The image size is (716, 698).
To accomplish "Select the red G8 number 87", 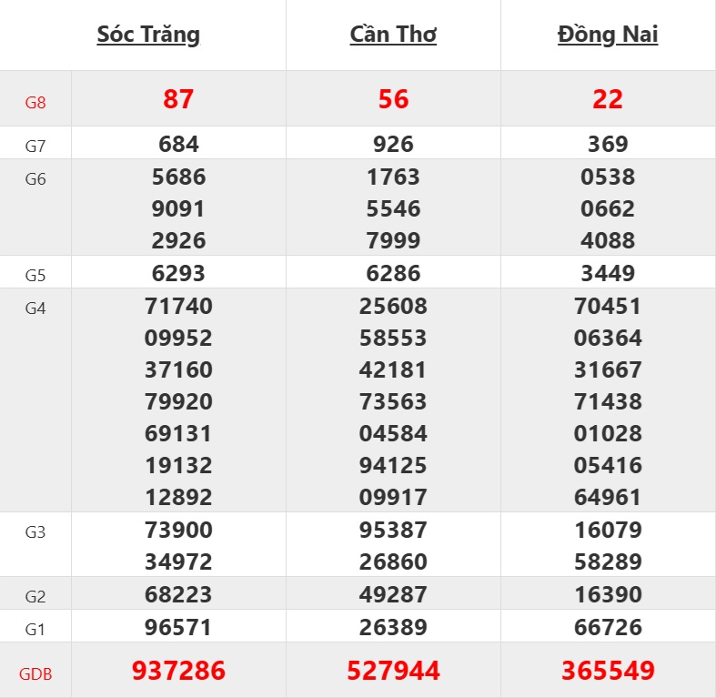I will 178,99.
